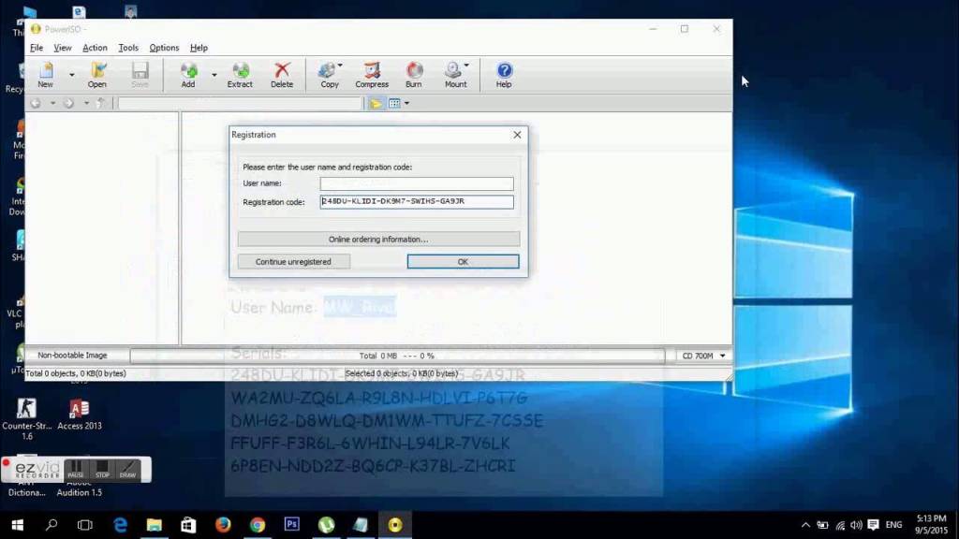Open an image file with Open icon
Viewport: 959px width, 539px height.
[97, 75]
